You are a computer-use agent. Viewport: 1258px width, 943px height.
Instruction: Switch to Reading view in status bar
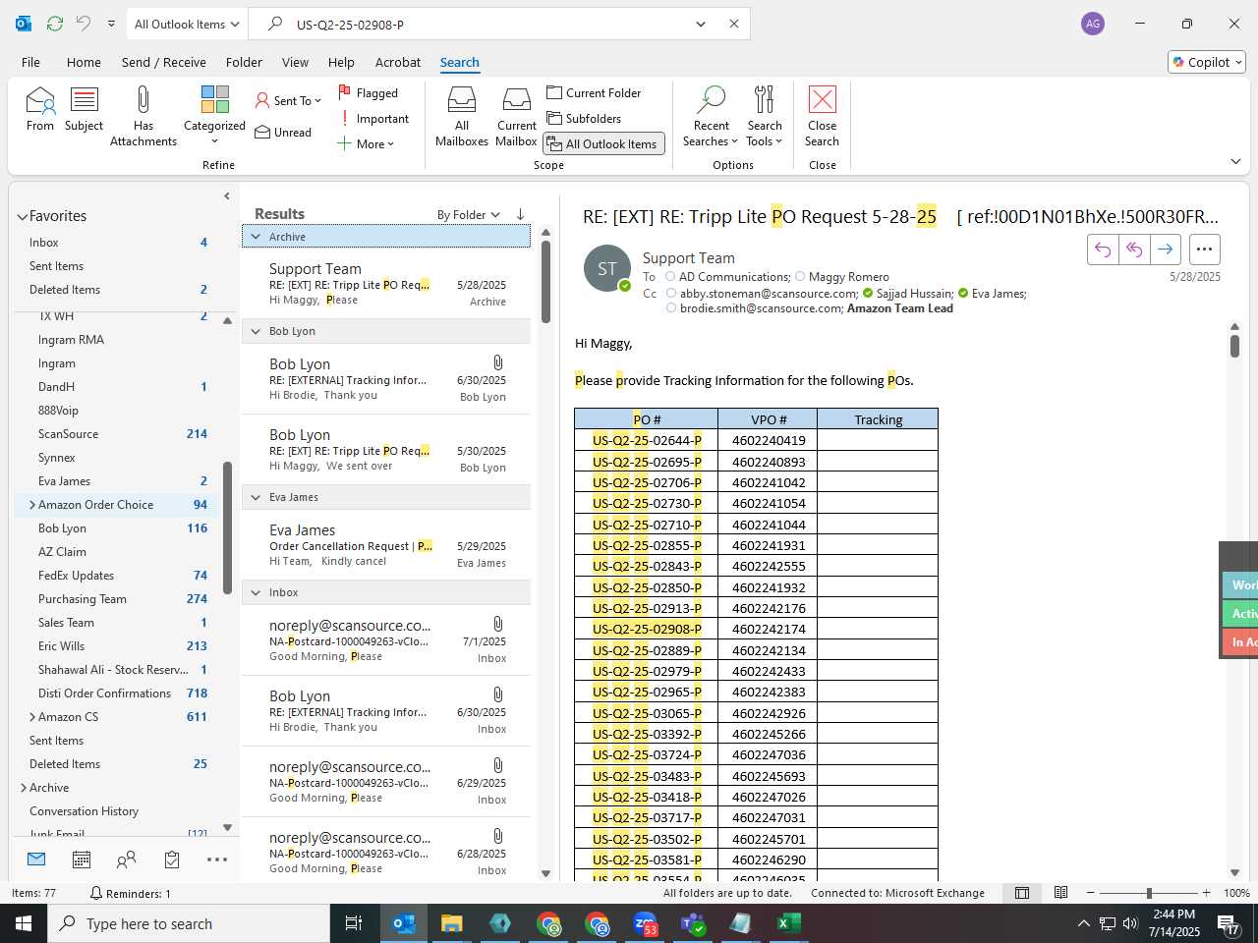[1060, 893]
